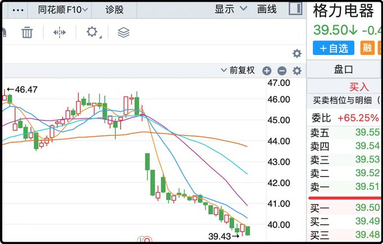Zoom out chart with minus icon
The width and height of the screenshot is (383, 244).
282,71
